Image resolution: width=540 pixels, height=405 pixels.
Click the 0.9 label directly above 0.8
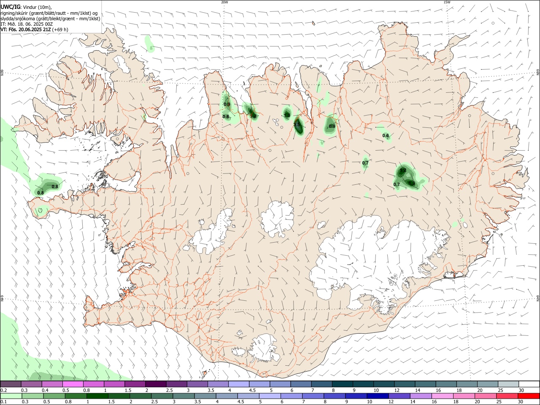(227, 105)
